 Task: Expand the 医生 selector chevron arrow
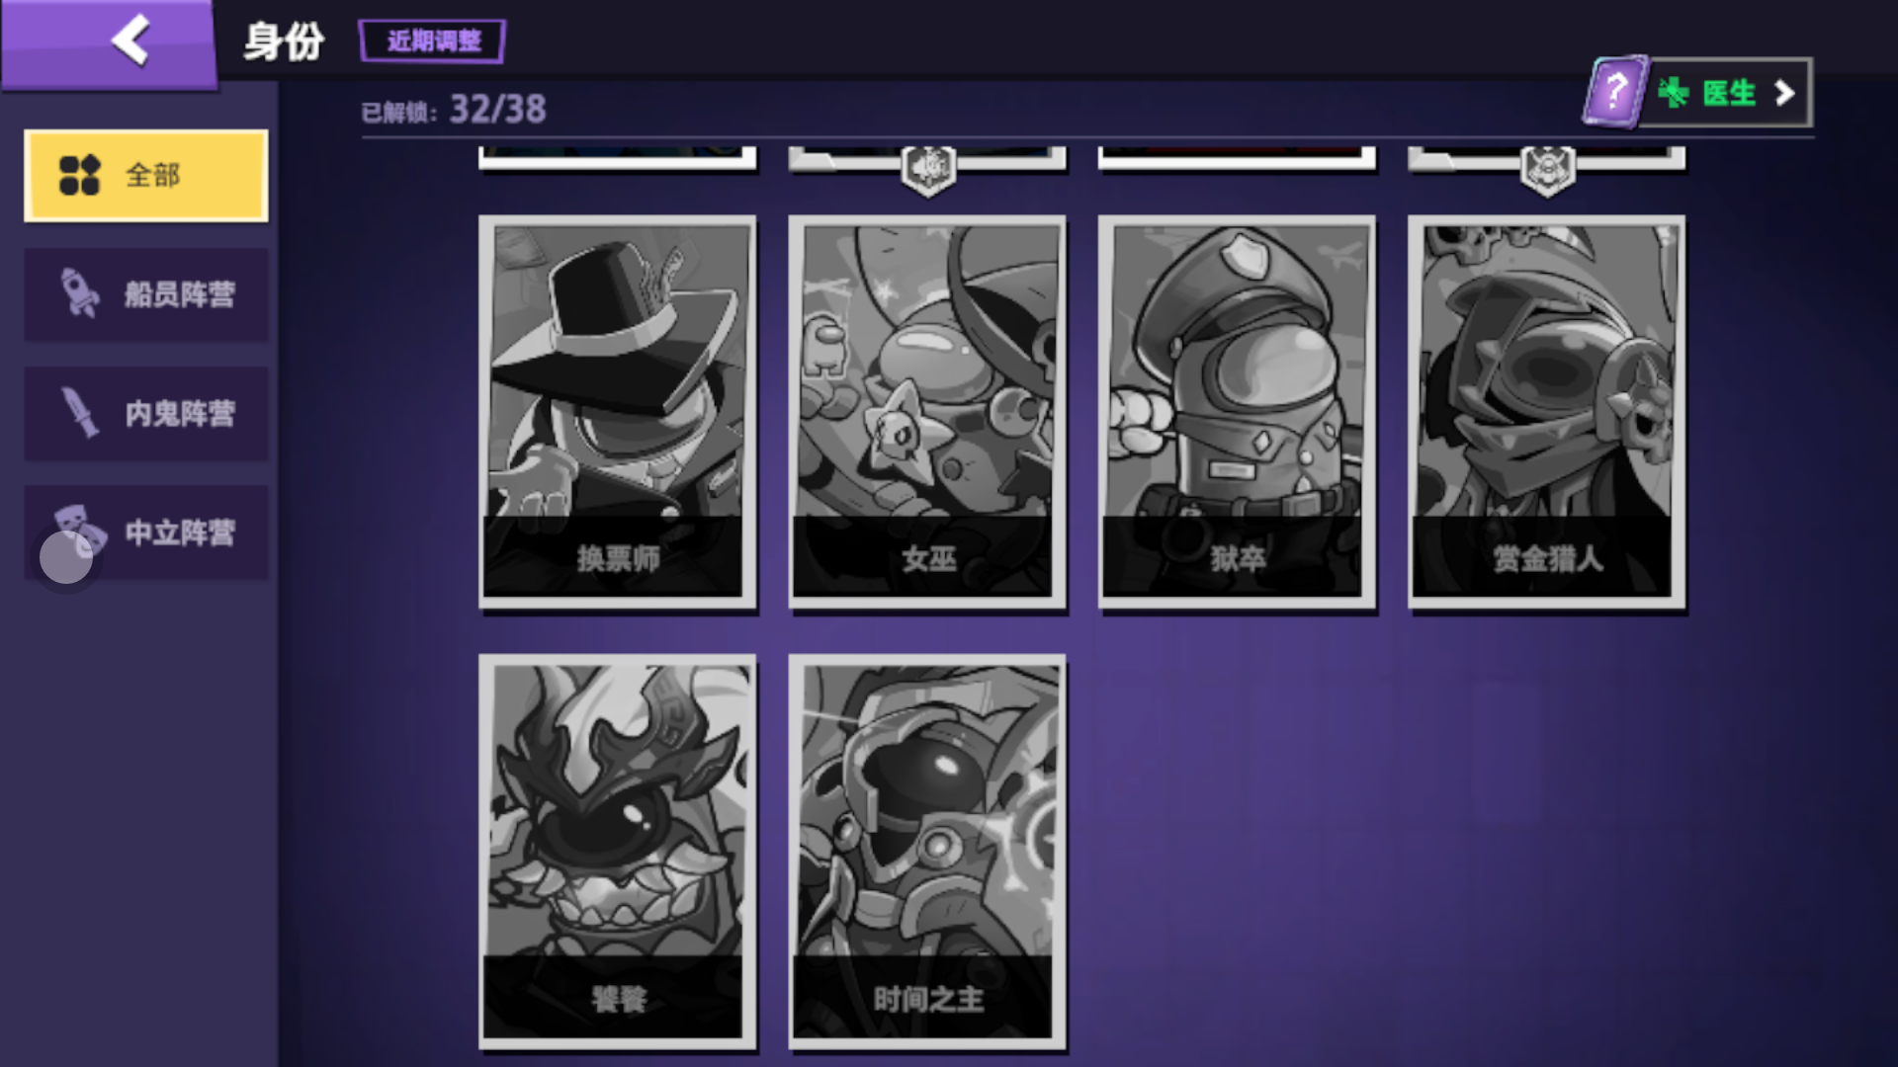[1784, 93]
